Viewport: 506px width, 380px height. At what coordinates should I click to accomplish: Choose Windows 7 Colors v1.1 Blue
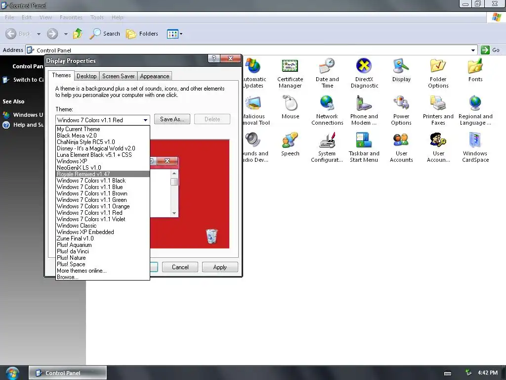103,187
